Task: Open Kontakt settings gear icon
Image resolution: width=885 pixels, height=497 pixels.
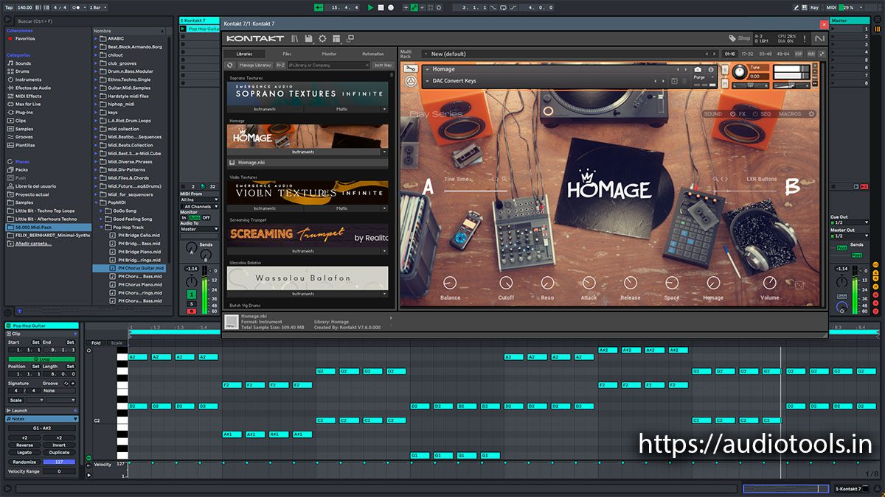Action: (x=322, y=38)
